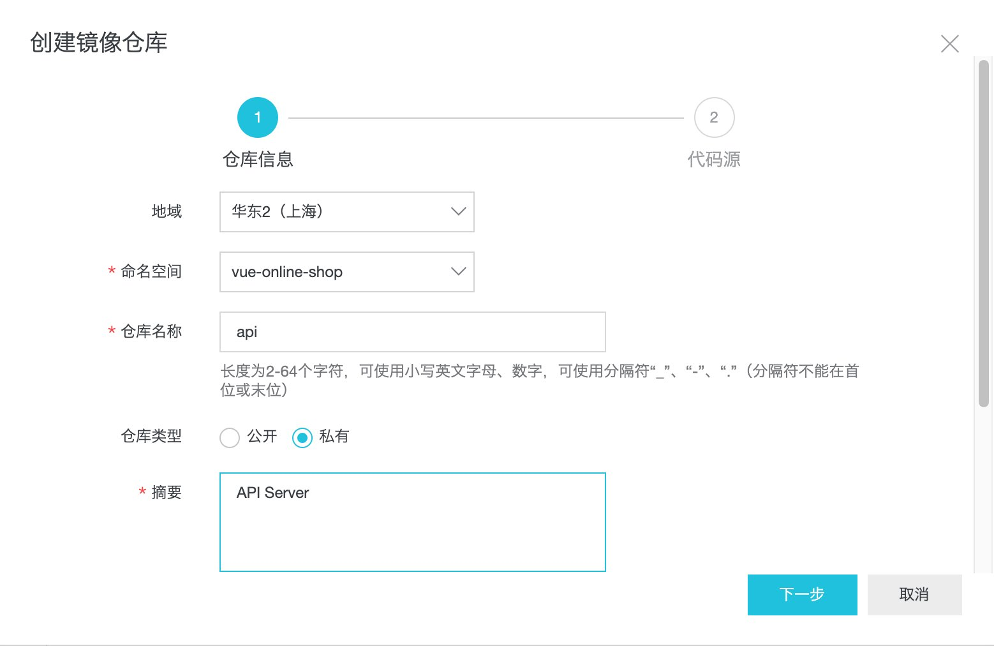Viewport: 994px width, 646px height.
Task: Select the 私有 radio button
Action: pyautogui.click(x=302, y=437)
